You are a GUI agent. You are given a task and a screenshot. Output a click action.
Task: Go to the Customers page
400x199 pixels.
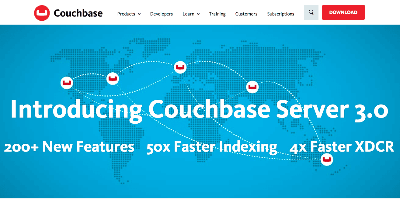pos(246,14)
